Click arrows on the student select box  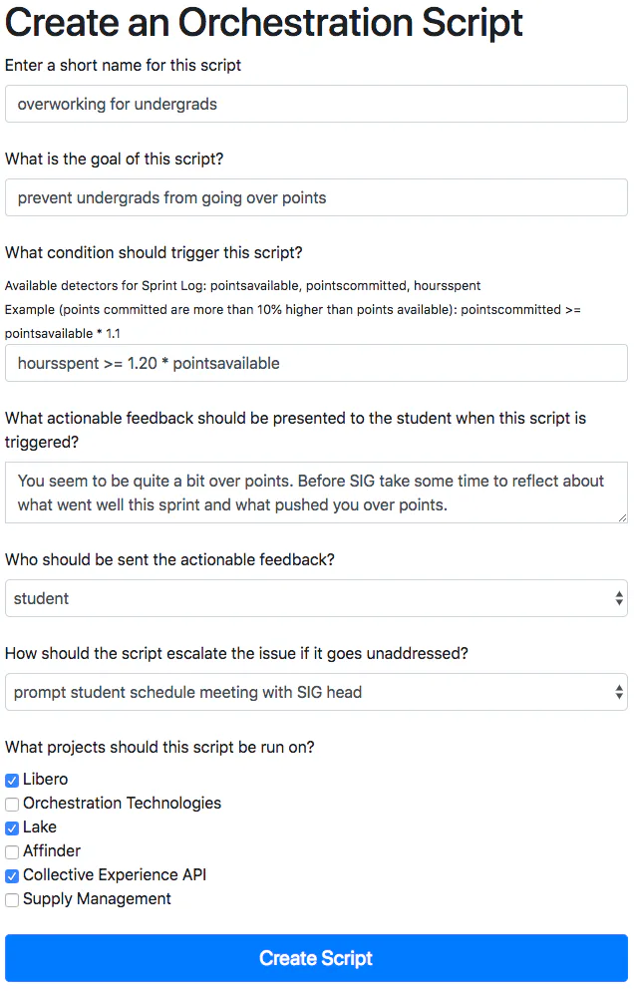click(619, 598)
